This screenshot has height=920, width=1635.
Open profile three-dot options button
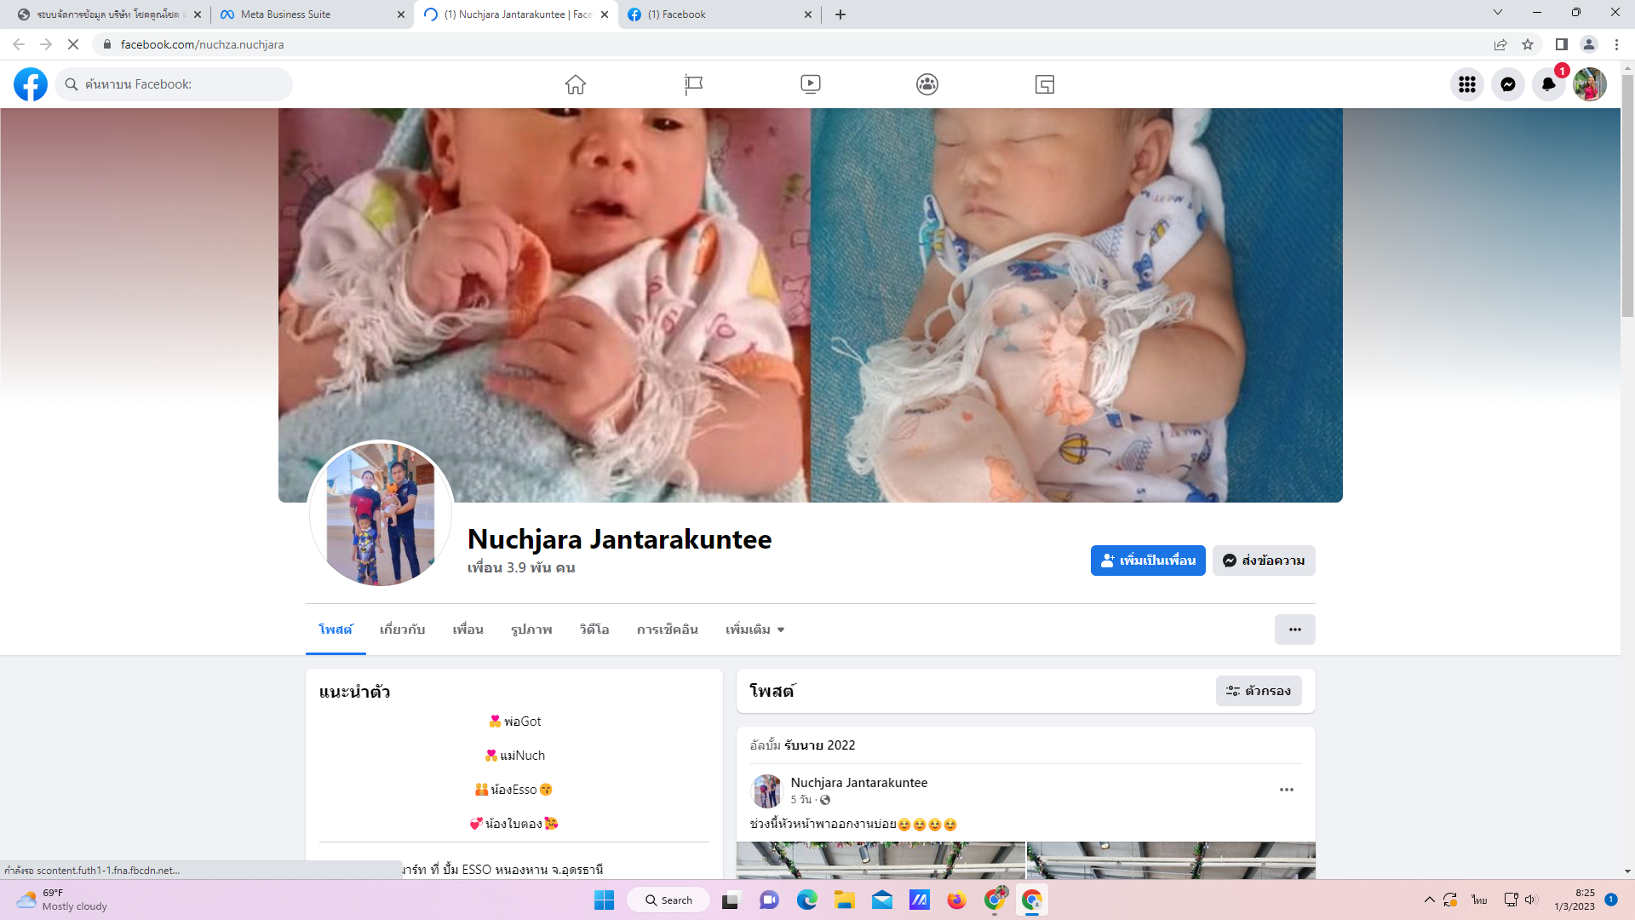tap(1294, 630)
